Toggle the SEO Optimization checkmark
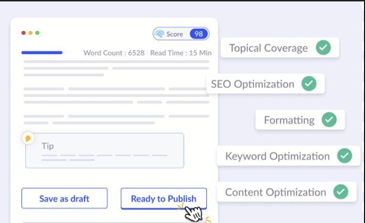365x223 pixels. pyautogui.click(x=309, y=84)
